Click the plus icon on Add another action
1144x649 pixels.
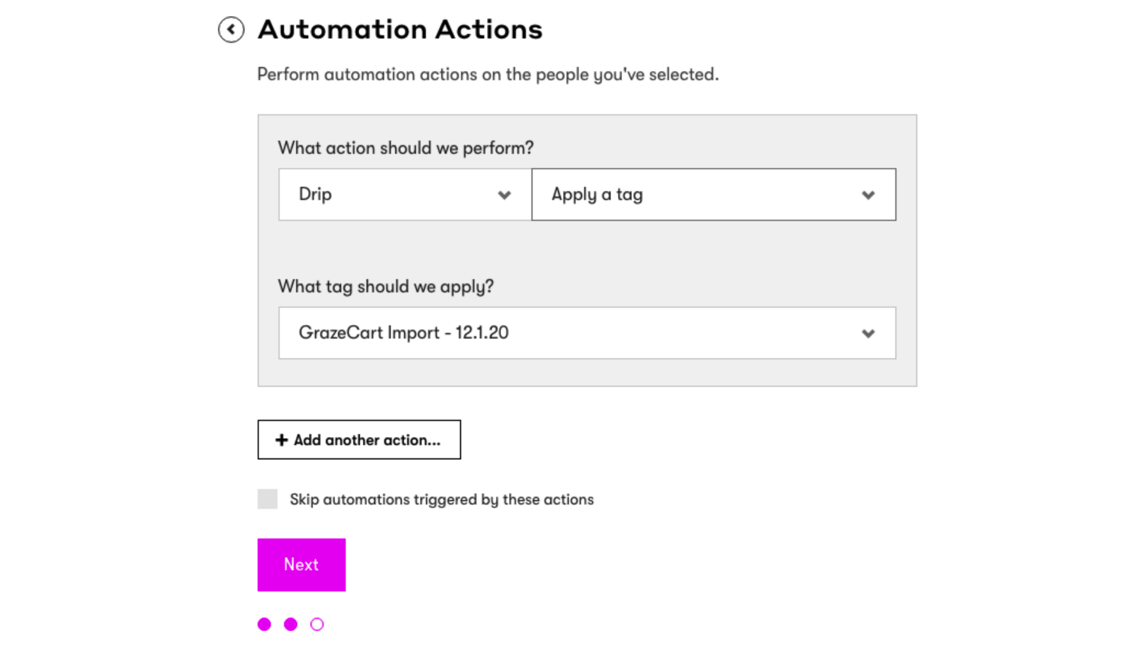click(x=281, y=440)
